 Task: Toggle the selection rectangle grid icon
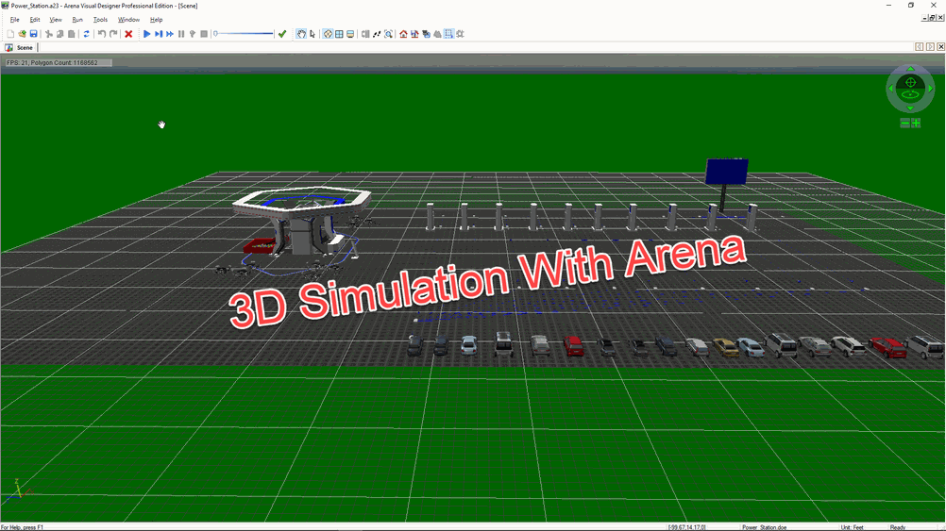448,34
